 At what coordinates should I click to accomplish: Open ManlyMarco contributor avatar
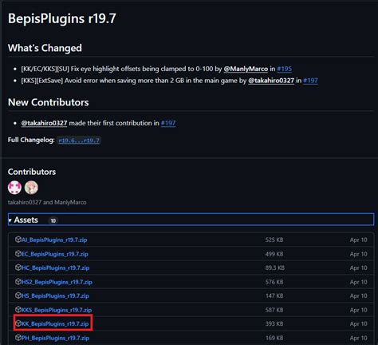tap(31, 188)
